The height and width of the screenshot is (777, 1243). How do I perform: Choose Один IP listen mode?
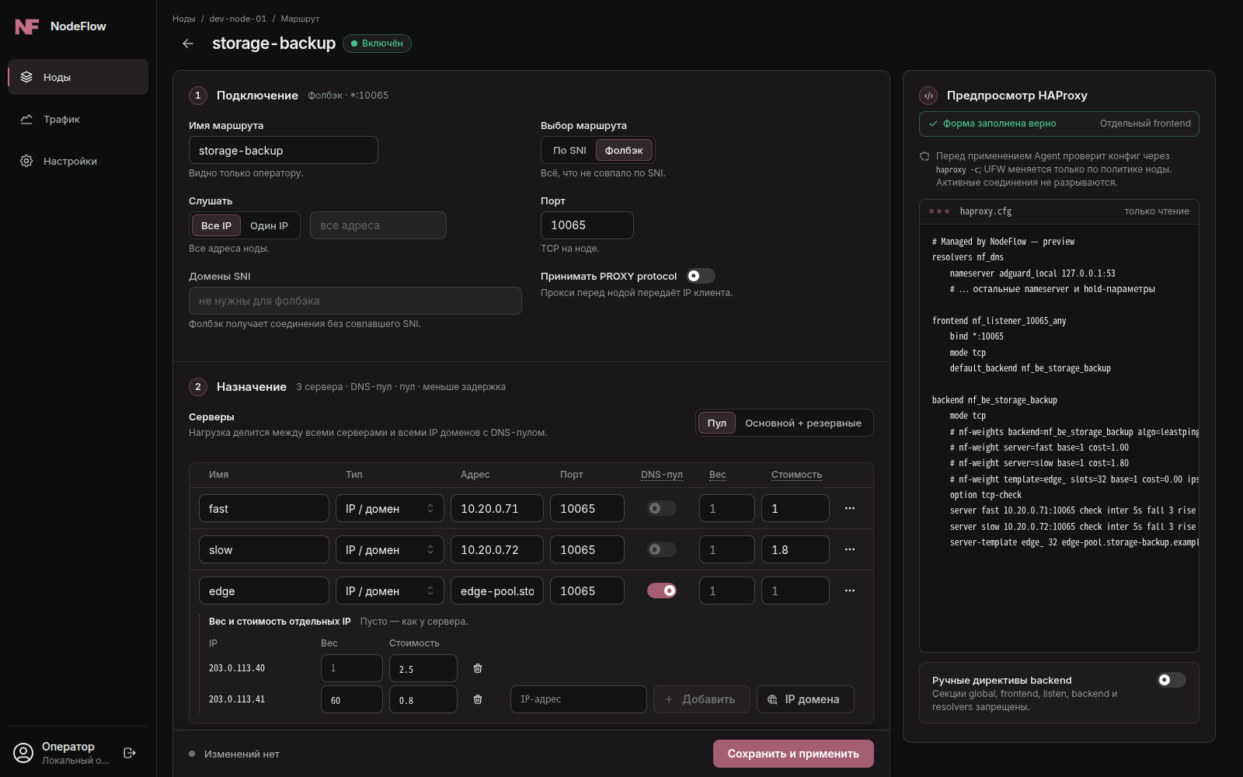tap(269, 226)
